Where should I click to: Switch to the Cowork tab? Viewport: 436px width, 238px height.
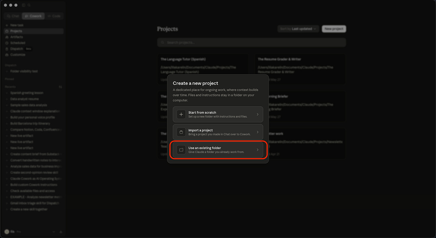tap(33, 16)
